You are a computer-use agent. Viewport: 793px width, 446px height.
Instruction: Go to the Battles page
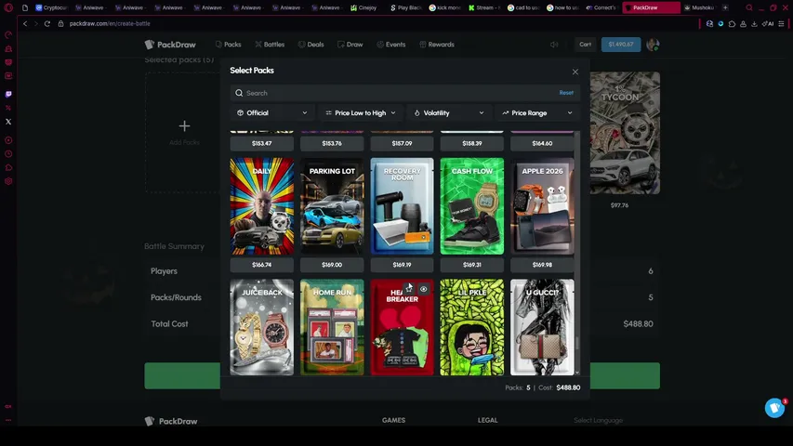[270, 45]
